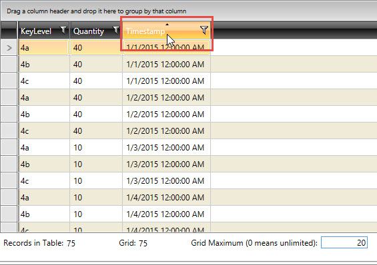Select Timestamp cell of 4b on 1/1/2015
This screenshot has width=377, height=265.
(x=167, y=65)
